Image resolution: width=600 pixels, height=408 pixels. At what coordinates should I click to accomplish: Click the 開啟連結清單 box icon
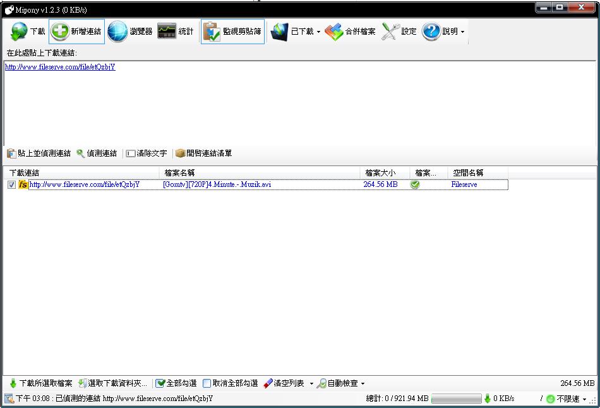(180, 153)
